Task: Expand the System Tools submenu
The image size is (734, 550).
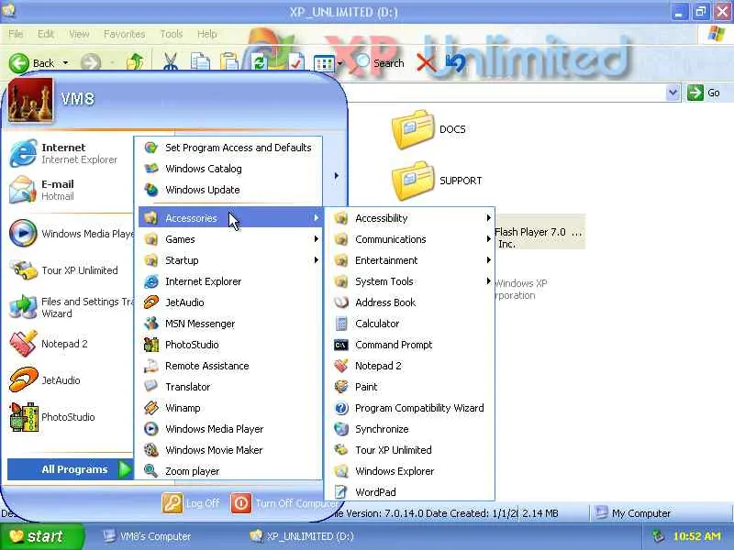Action: click(410, 281)
